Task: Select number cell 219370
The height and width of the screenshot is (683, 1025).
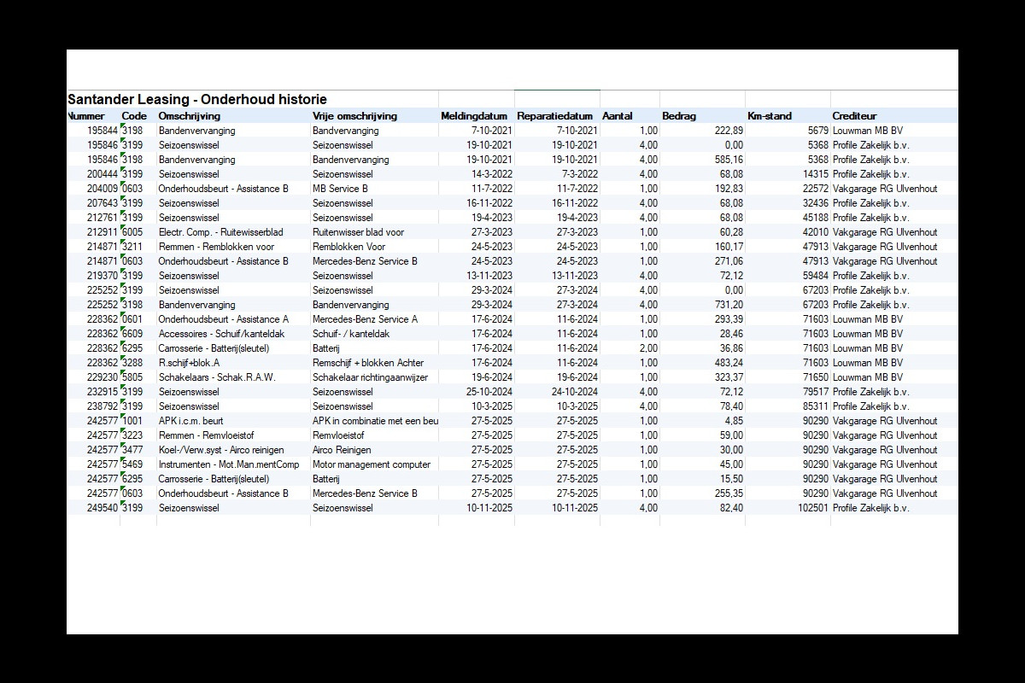Action: click(102, 276)
